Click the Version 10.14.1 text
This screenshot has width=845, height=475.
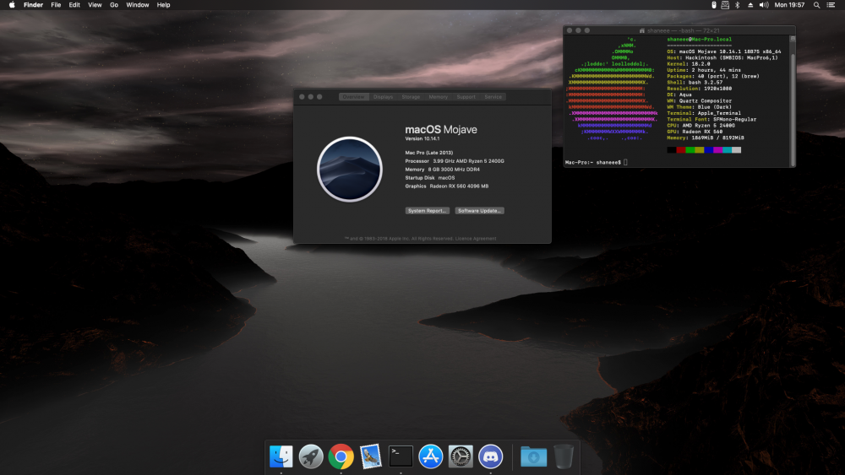[422, 139]
